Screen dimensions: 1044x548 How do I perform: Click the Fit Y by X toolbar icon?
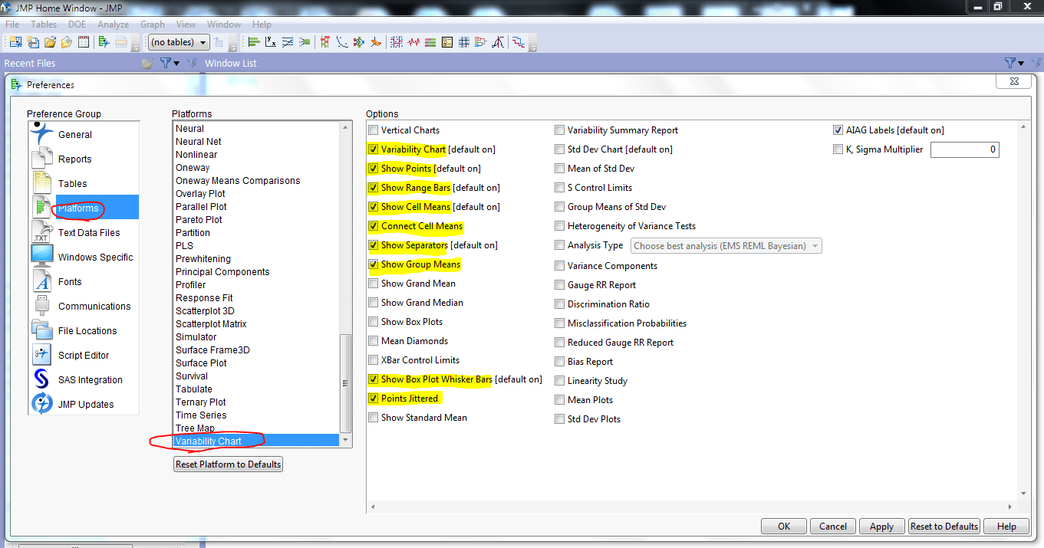tap(271, 42)
